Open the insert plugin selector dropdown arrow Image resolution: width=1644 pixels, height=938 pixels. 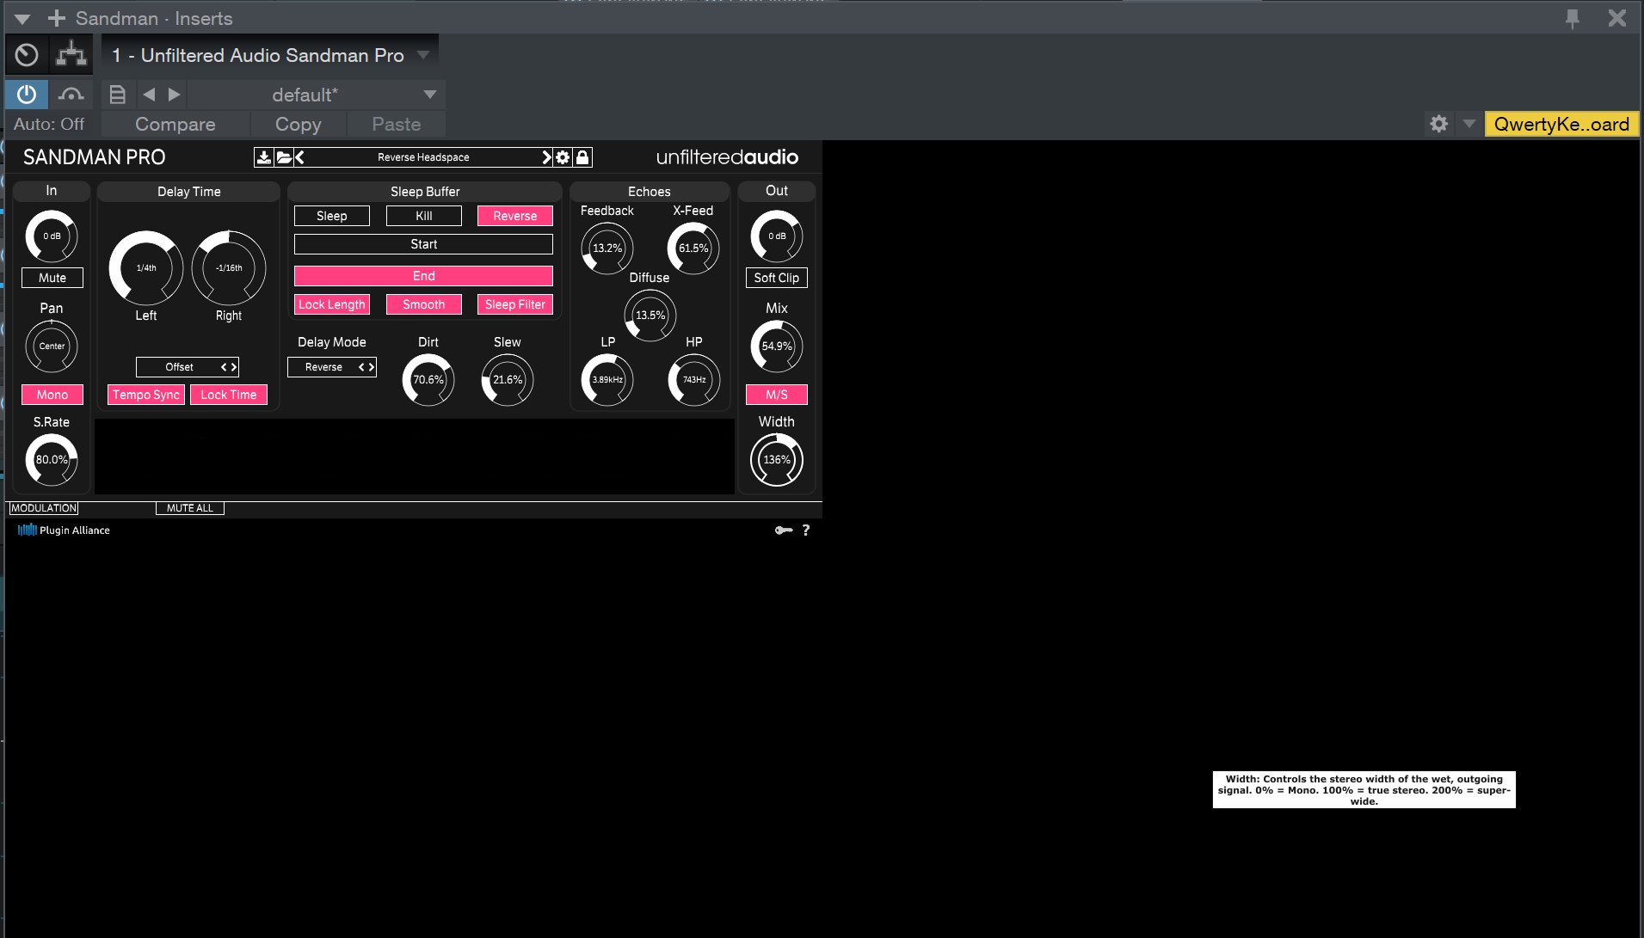(423, 55)
